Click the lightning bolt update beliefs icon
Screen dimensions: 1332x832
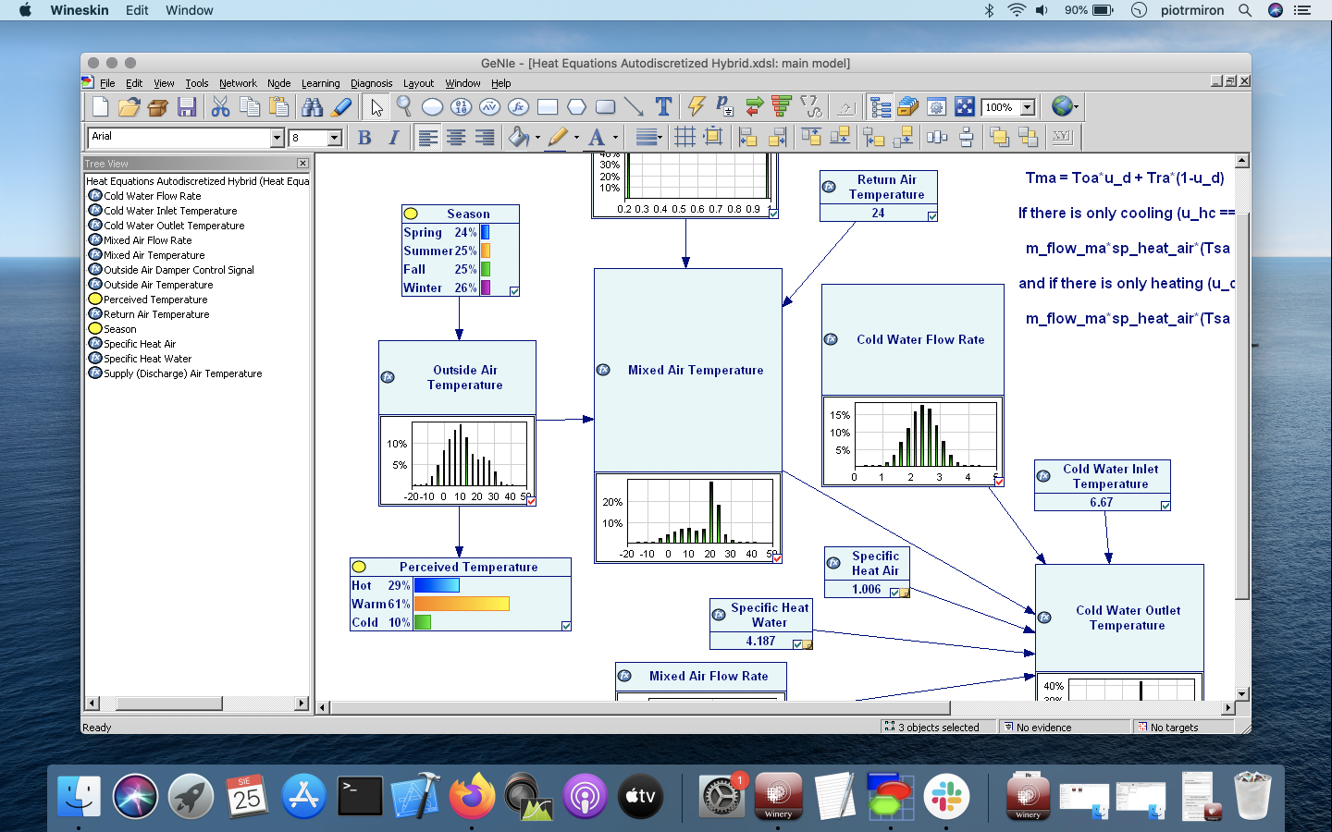pyautogui.click(x=696, y=107)
